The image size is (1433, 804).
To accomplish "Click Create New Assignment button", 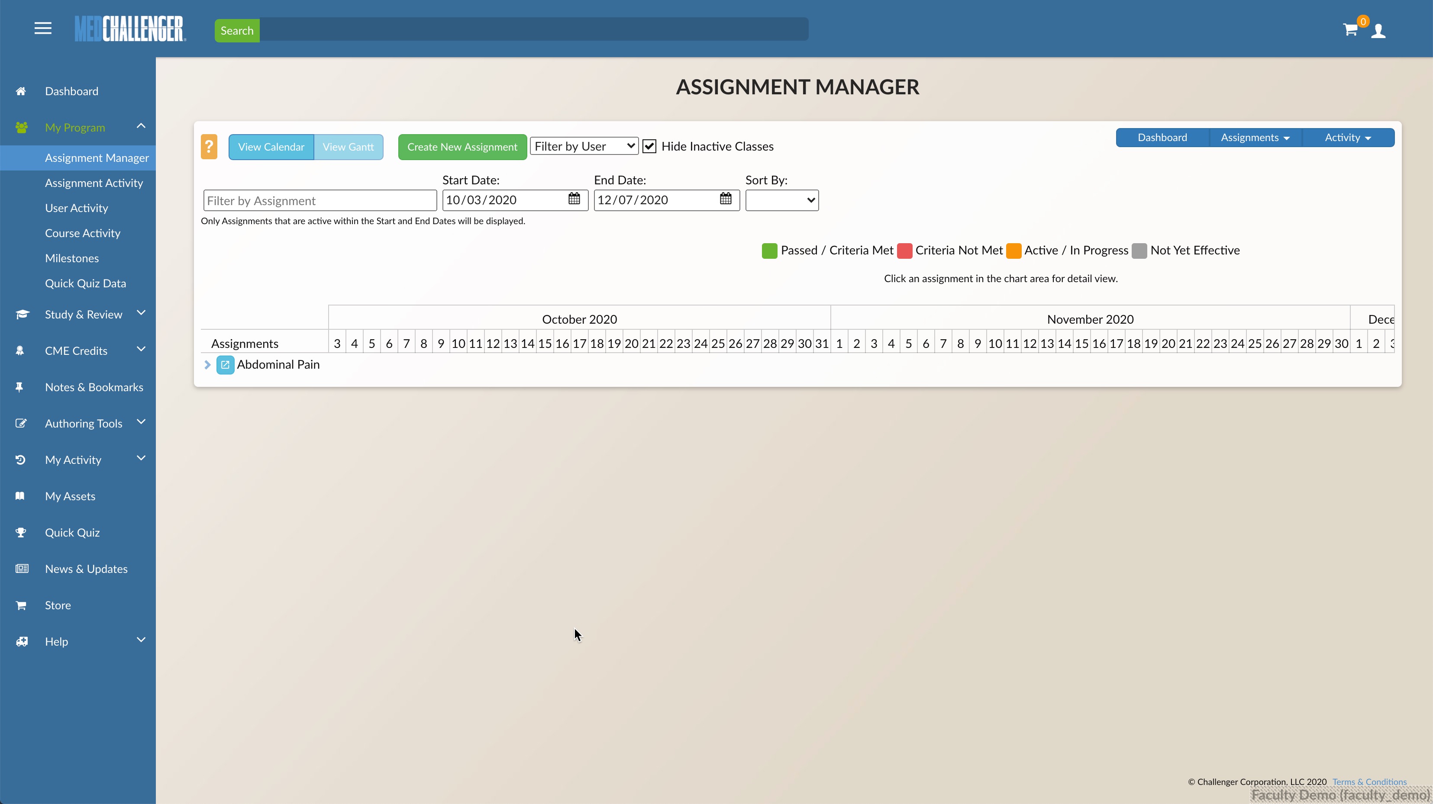I will coord(462,147).
